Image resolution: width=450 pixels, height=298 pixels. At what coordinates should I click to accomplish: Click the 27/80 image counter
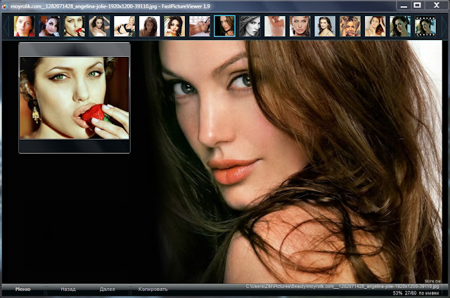coord(411,293)
